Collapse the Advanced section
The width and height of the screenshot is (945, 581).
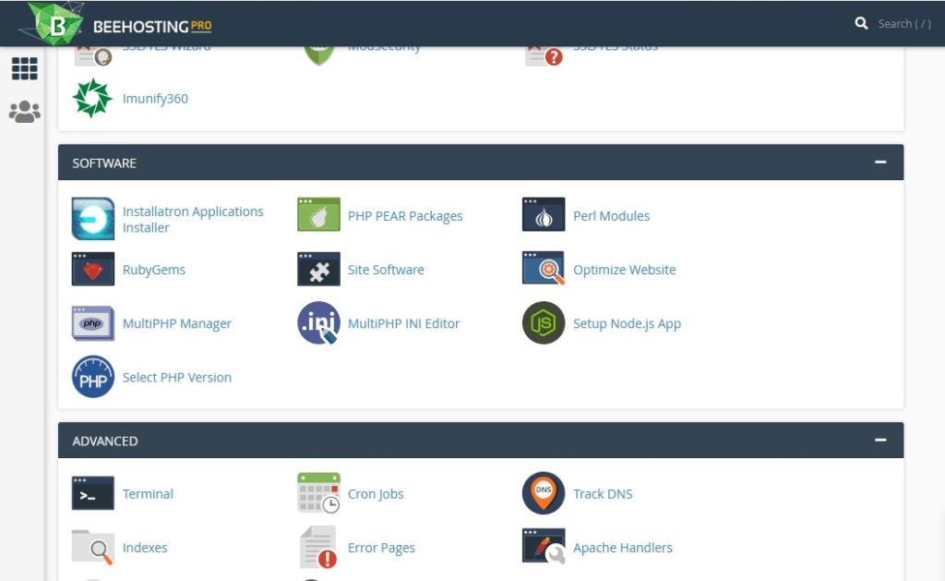(880, 440)
